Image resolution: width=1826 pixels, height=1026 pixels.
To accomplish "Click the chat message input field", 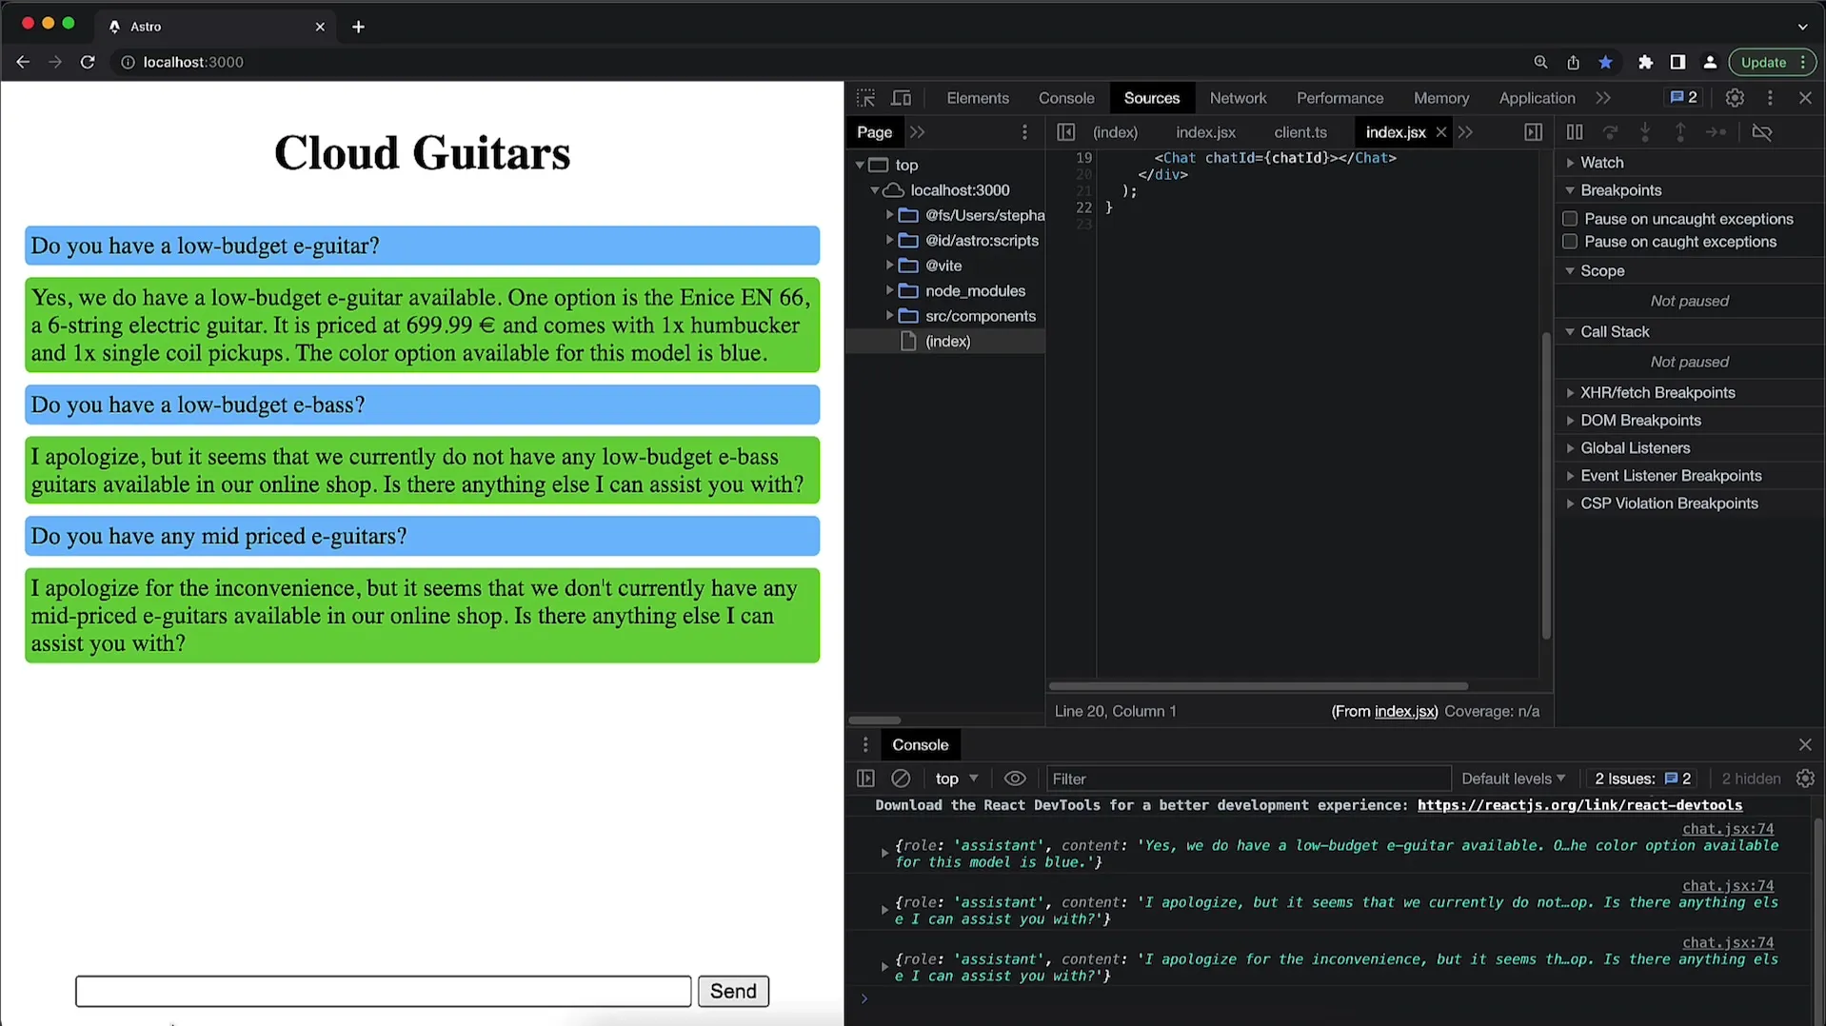I will pyautogui.click(x=384, y=991).
